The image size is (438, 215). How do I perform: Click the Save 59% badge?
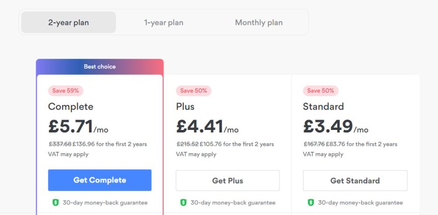pos(66,91)
